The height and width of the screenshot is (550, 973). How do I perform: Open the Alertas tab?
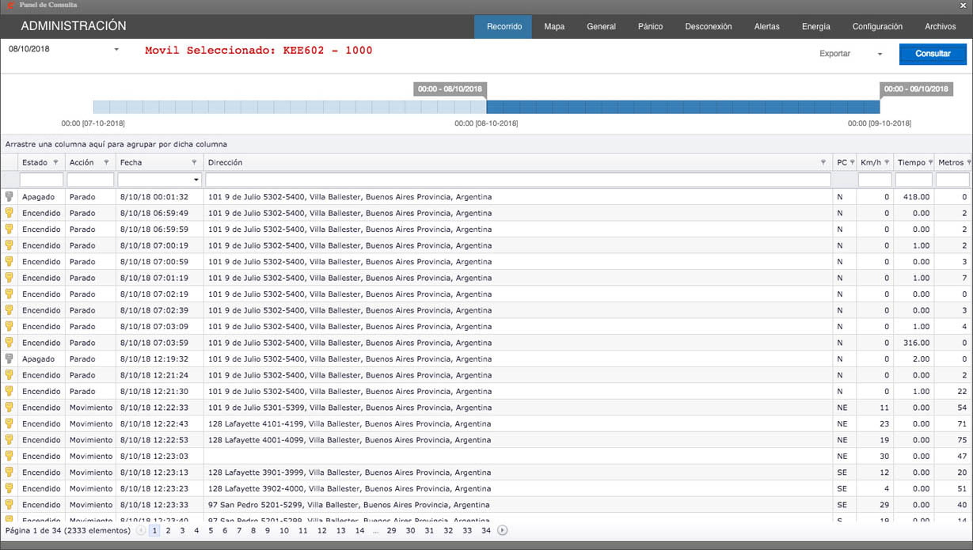[x=766, y=26]
